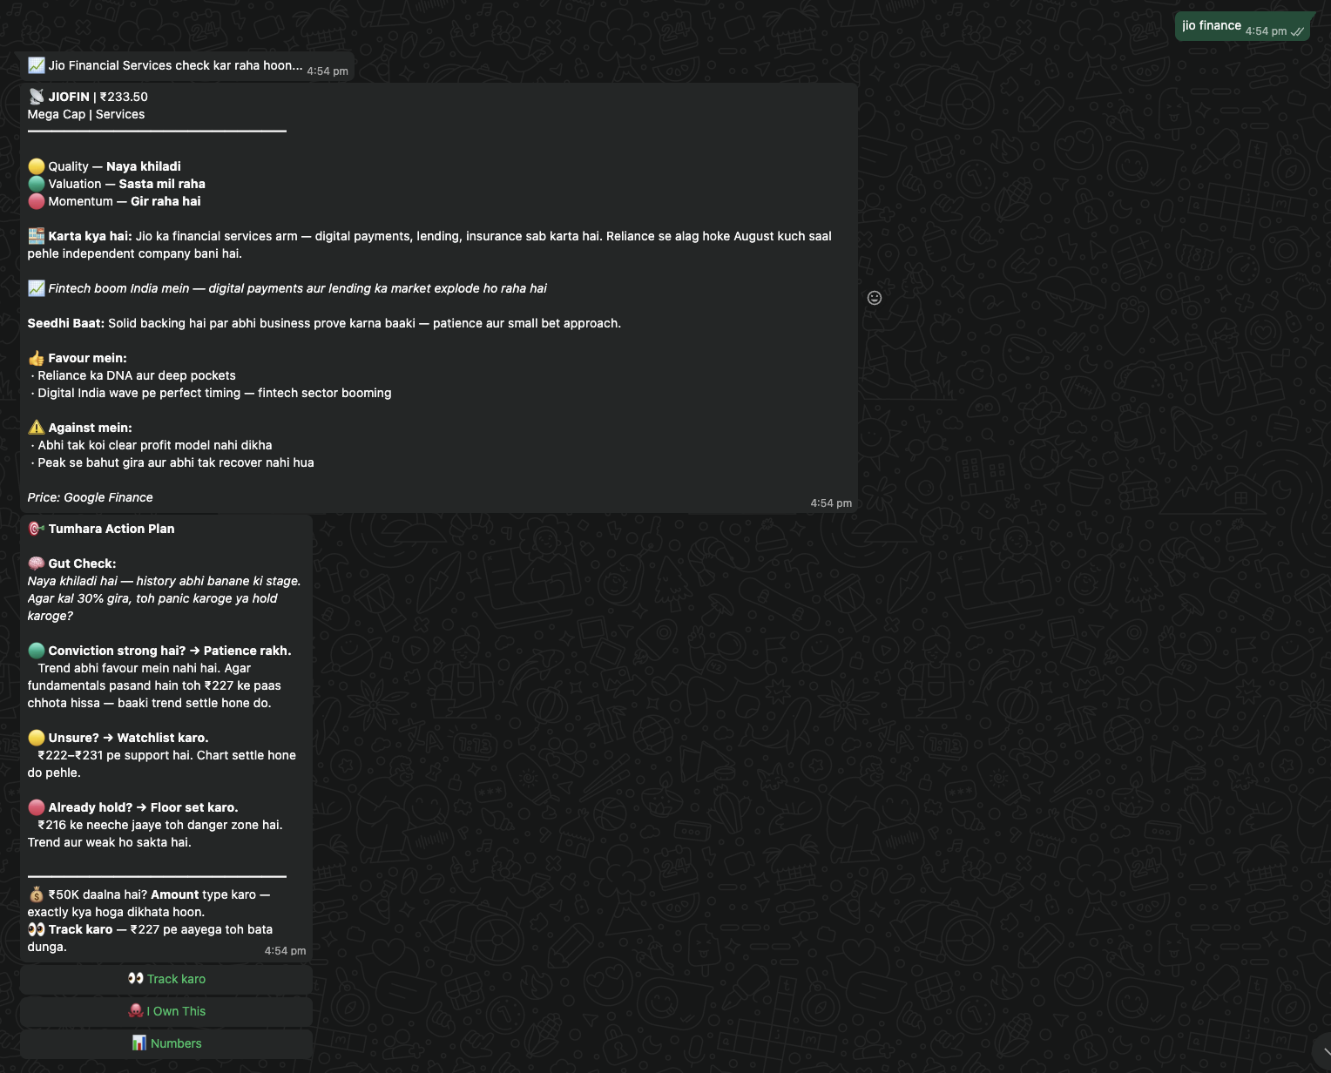Click 'Peak se bahut gira' bullet

click(172, 462)
